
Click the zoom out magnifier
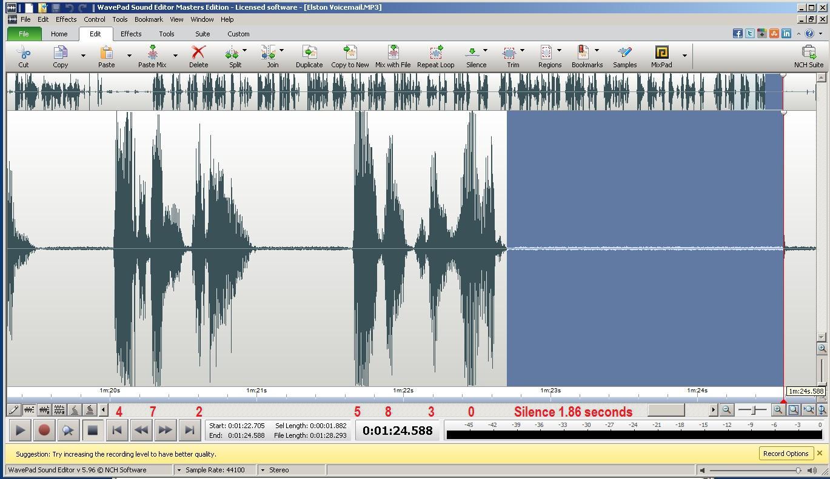click(726, 410)
